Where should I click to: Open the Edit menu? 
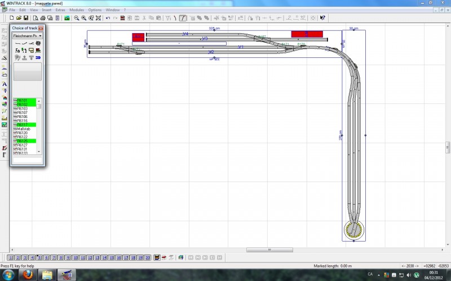(x=23, y=10)
